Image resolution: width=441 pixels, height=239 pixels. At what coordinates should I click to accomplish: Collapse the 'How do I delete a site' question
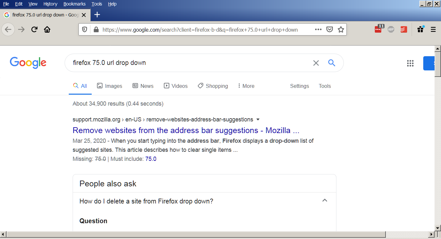pos(325,201)
